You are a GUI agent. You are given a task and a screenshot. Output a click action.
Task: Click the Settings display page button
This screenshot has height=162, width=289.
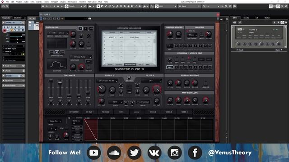(119, 65)
